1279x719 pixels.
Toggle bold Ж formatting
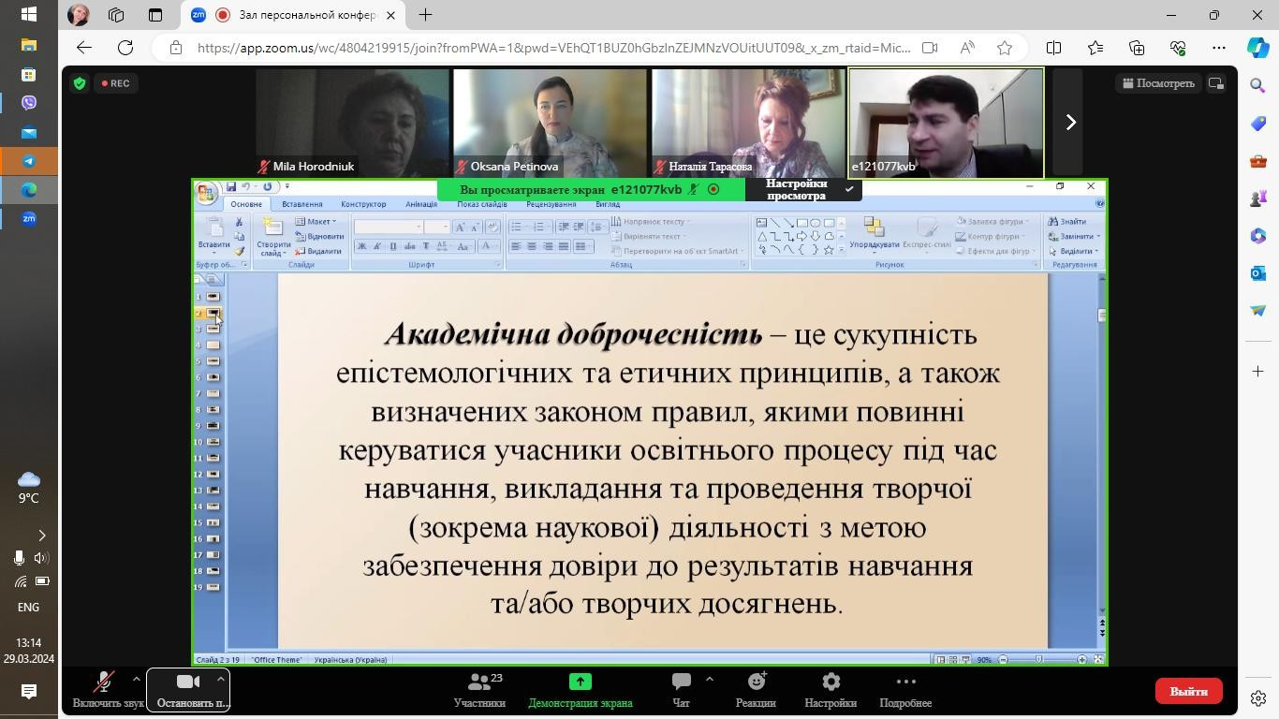pos(361,246)
